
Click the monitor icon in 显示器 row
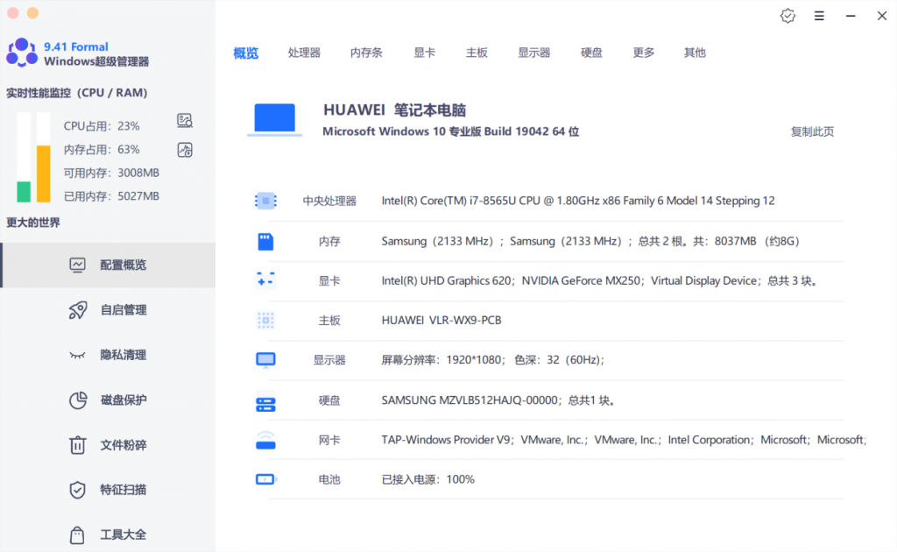(265, 360)
